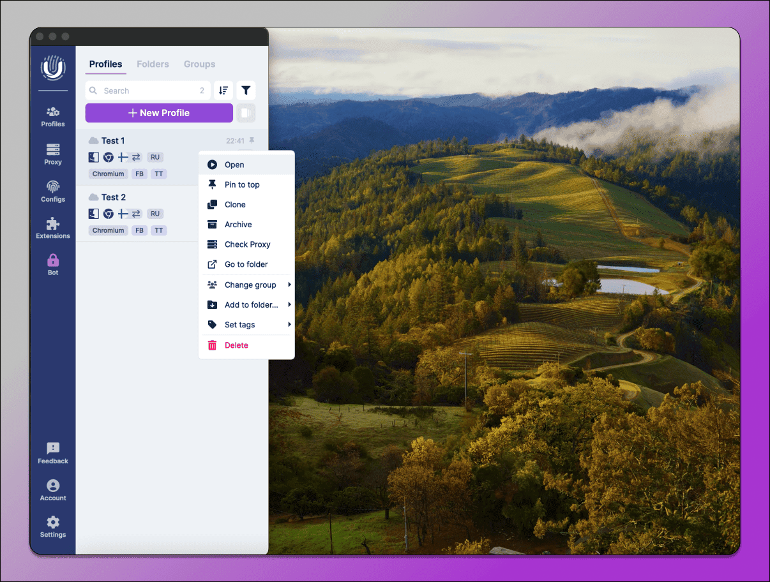Screen dimensions: 770x582
Task: Select Pin to top in context menu
Action: (x=246, y=184)
